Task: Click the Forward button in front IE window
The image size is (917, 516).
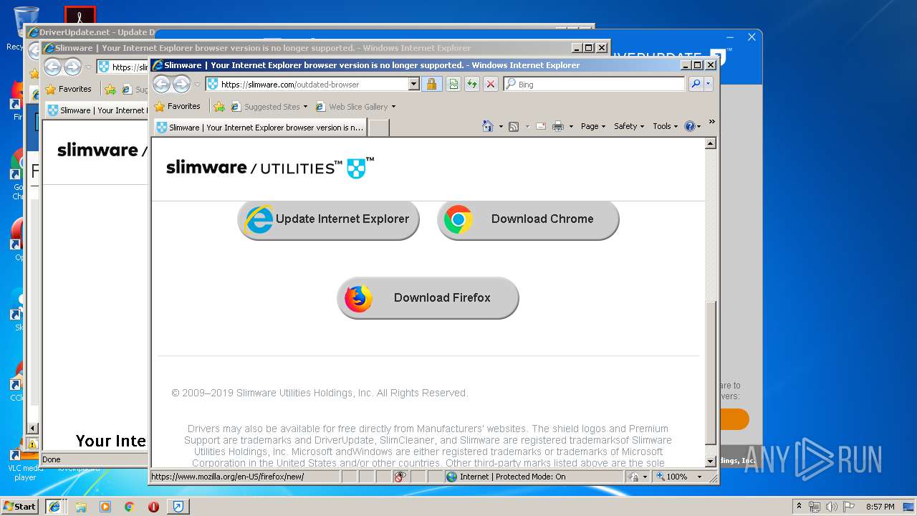Action: point(182,84)
